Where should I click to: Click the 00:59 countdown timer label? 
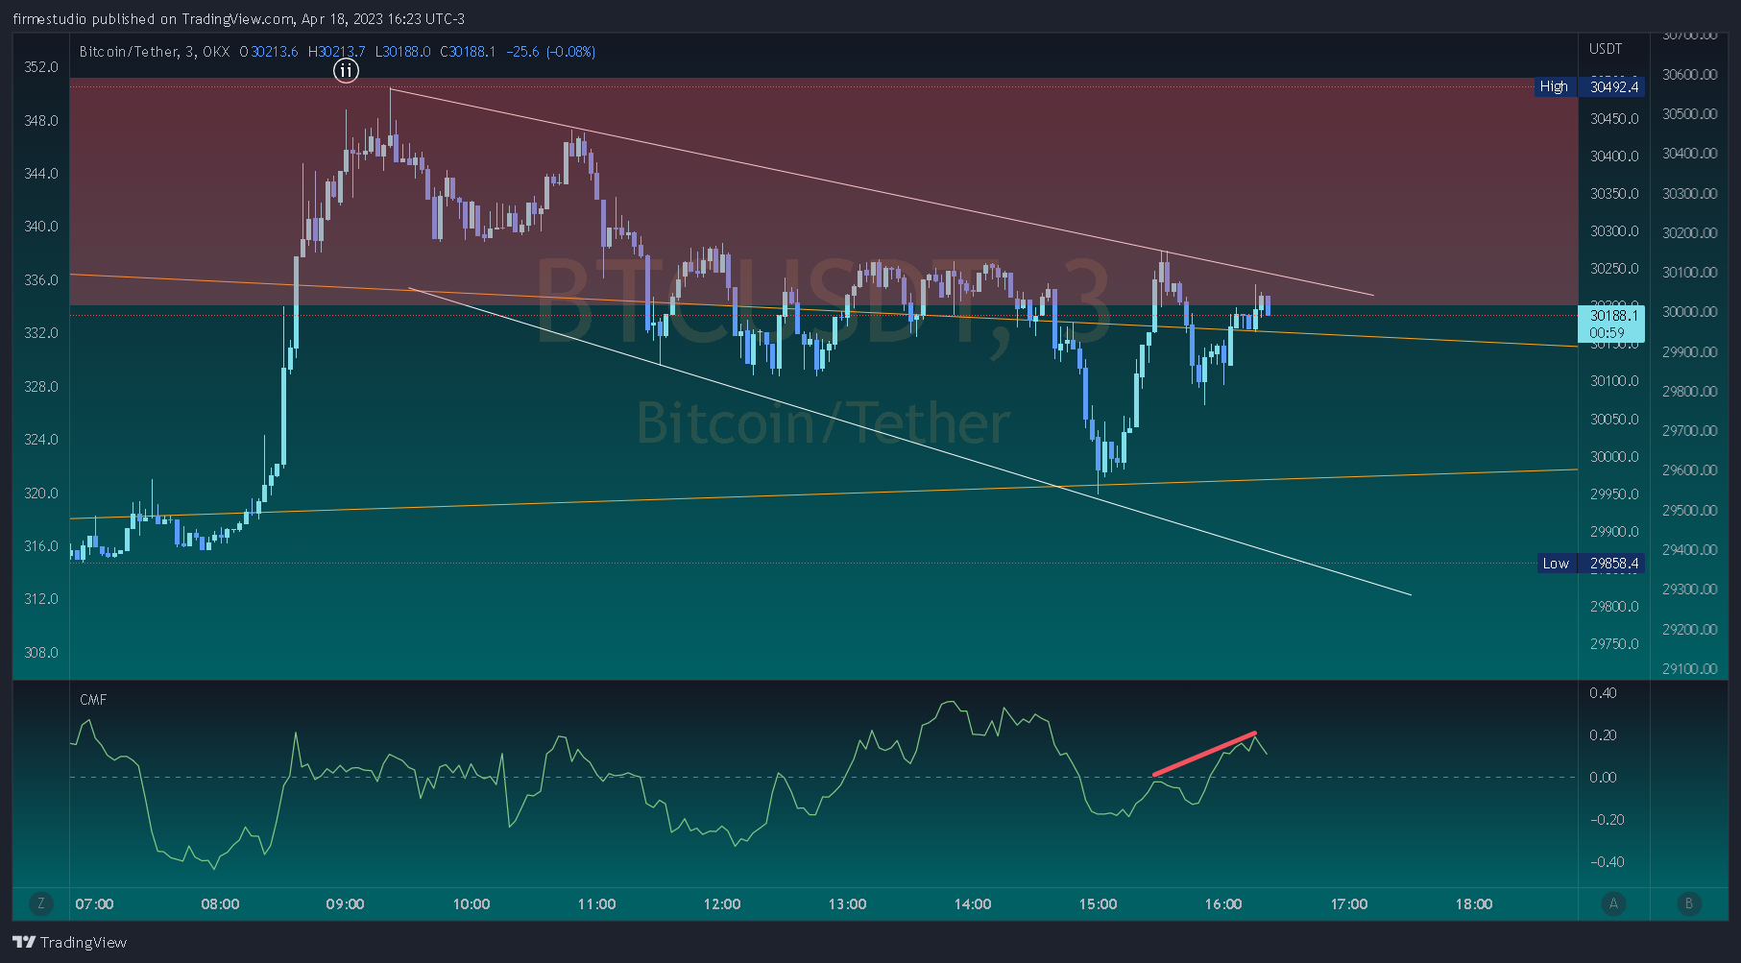(1607, 333)
